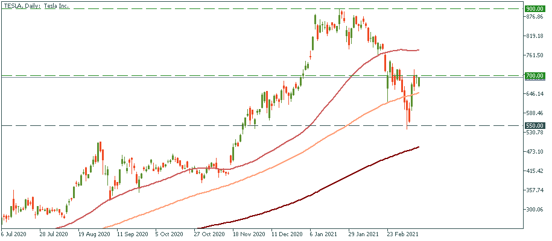Click the 761.50 price axis value

[x=535, y=55]
